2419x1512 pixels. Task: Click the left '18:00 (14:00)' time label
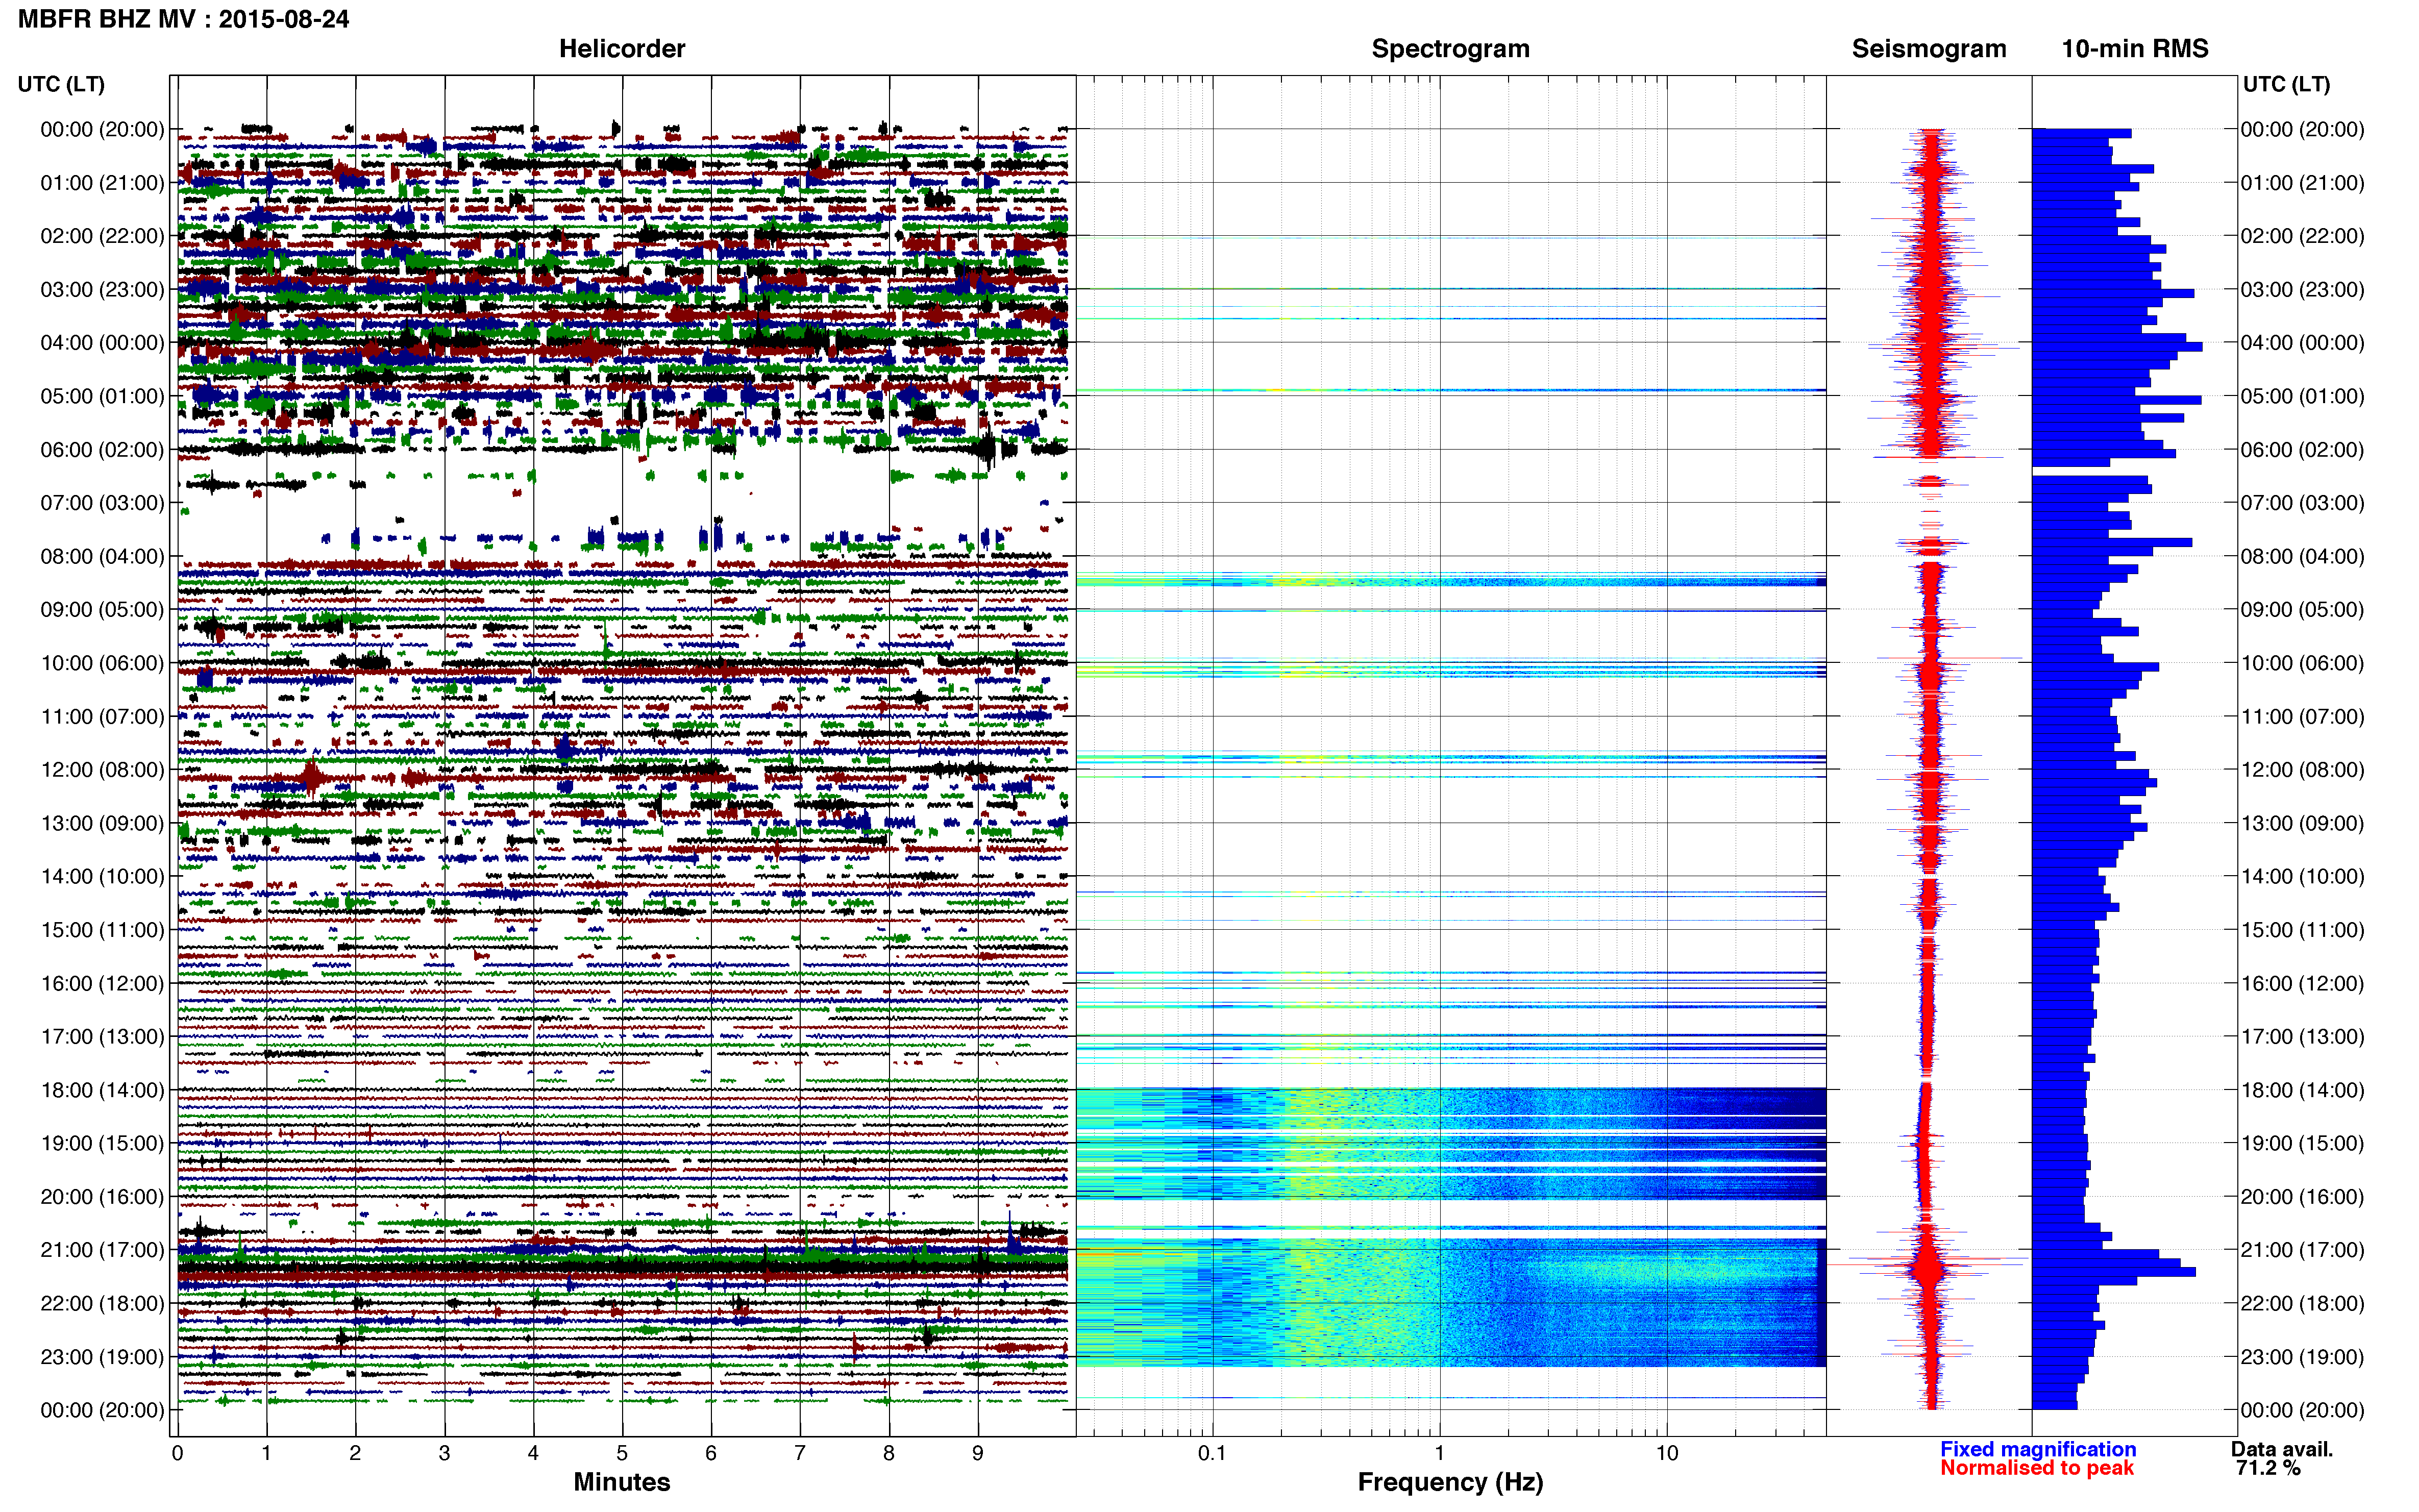pos(102,1090)
